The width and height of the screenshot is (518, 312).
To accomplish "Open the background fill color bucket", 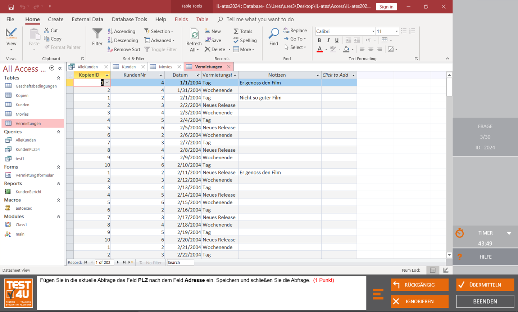I will coord(346,49).
